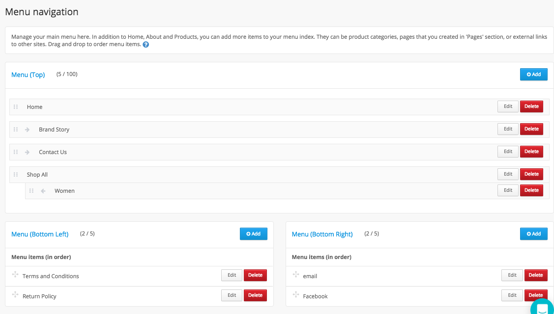This screenshot has width=554, height=314.
Task: Select the Shop All menu row
Action: [246, 175]
